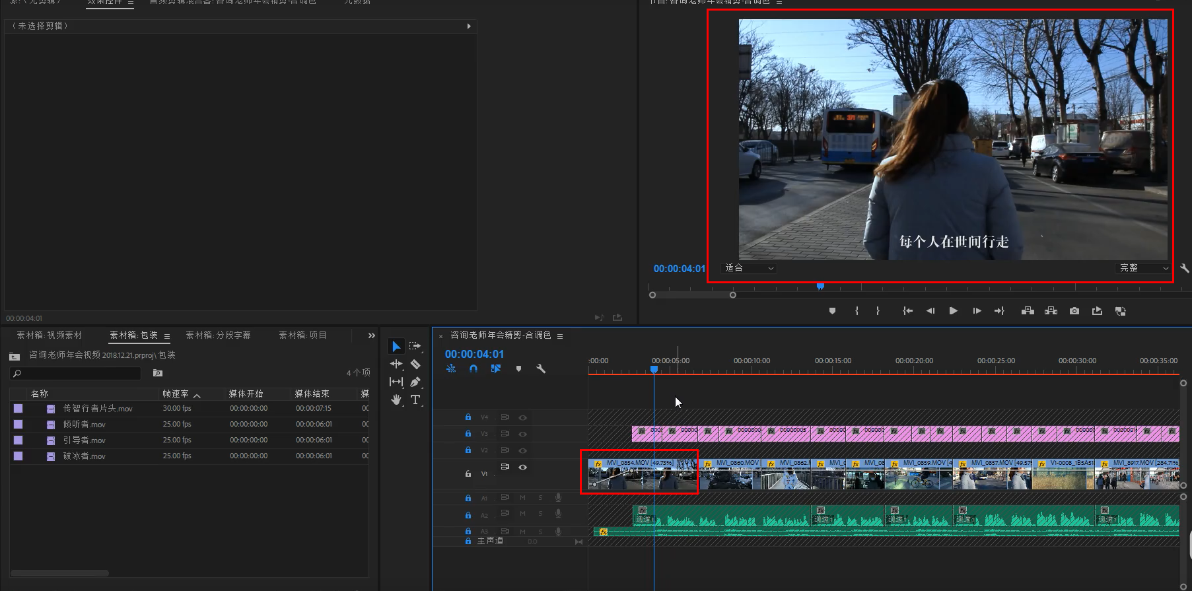Select 破冰者.mov clip in bin
Screen dimensions: 1192x591
click(x=84, y=456)
